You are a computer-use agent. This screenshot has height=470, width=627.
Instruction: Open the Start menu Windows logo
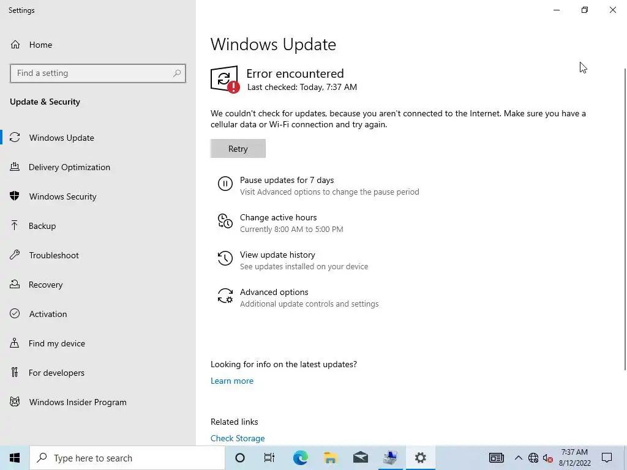15,458
